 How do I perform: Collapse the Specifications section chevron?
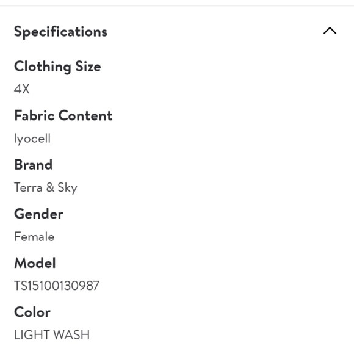point(330,31)
